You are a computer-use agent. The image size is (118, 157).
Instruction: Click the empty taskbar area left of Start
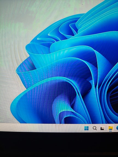[41, 128]
